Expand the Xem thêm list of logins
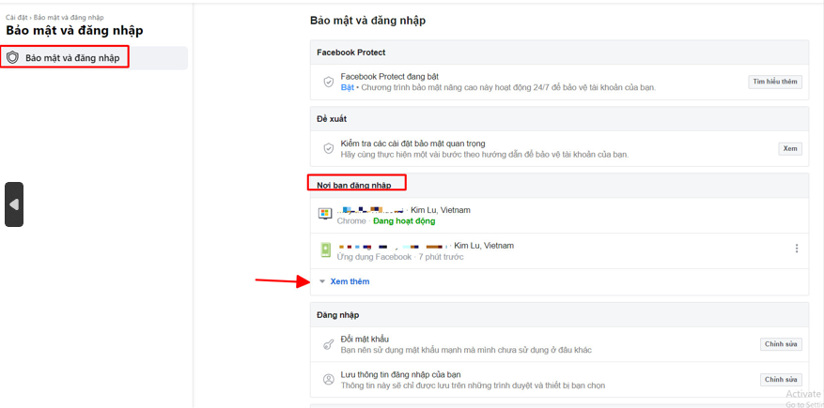Screen dimensions: 824x408 350,281
